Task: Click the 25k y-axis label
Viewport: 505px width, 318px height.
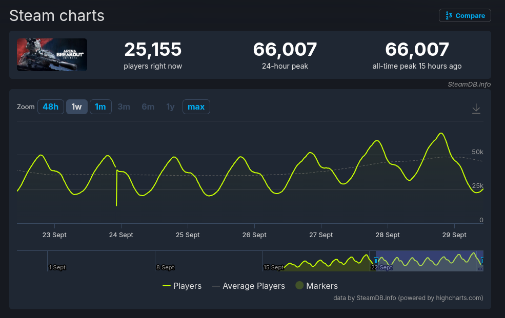Action: pyautogui.click(x=478, y=185)
